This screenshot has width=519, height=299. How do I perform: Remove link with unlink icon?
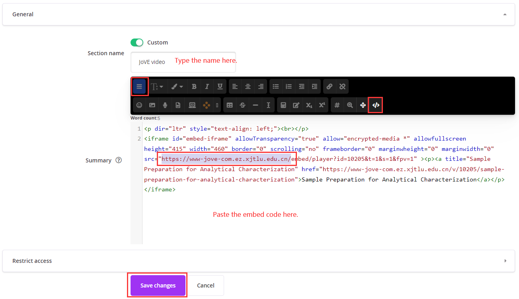(x=342, y=87)
